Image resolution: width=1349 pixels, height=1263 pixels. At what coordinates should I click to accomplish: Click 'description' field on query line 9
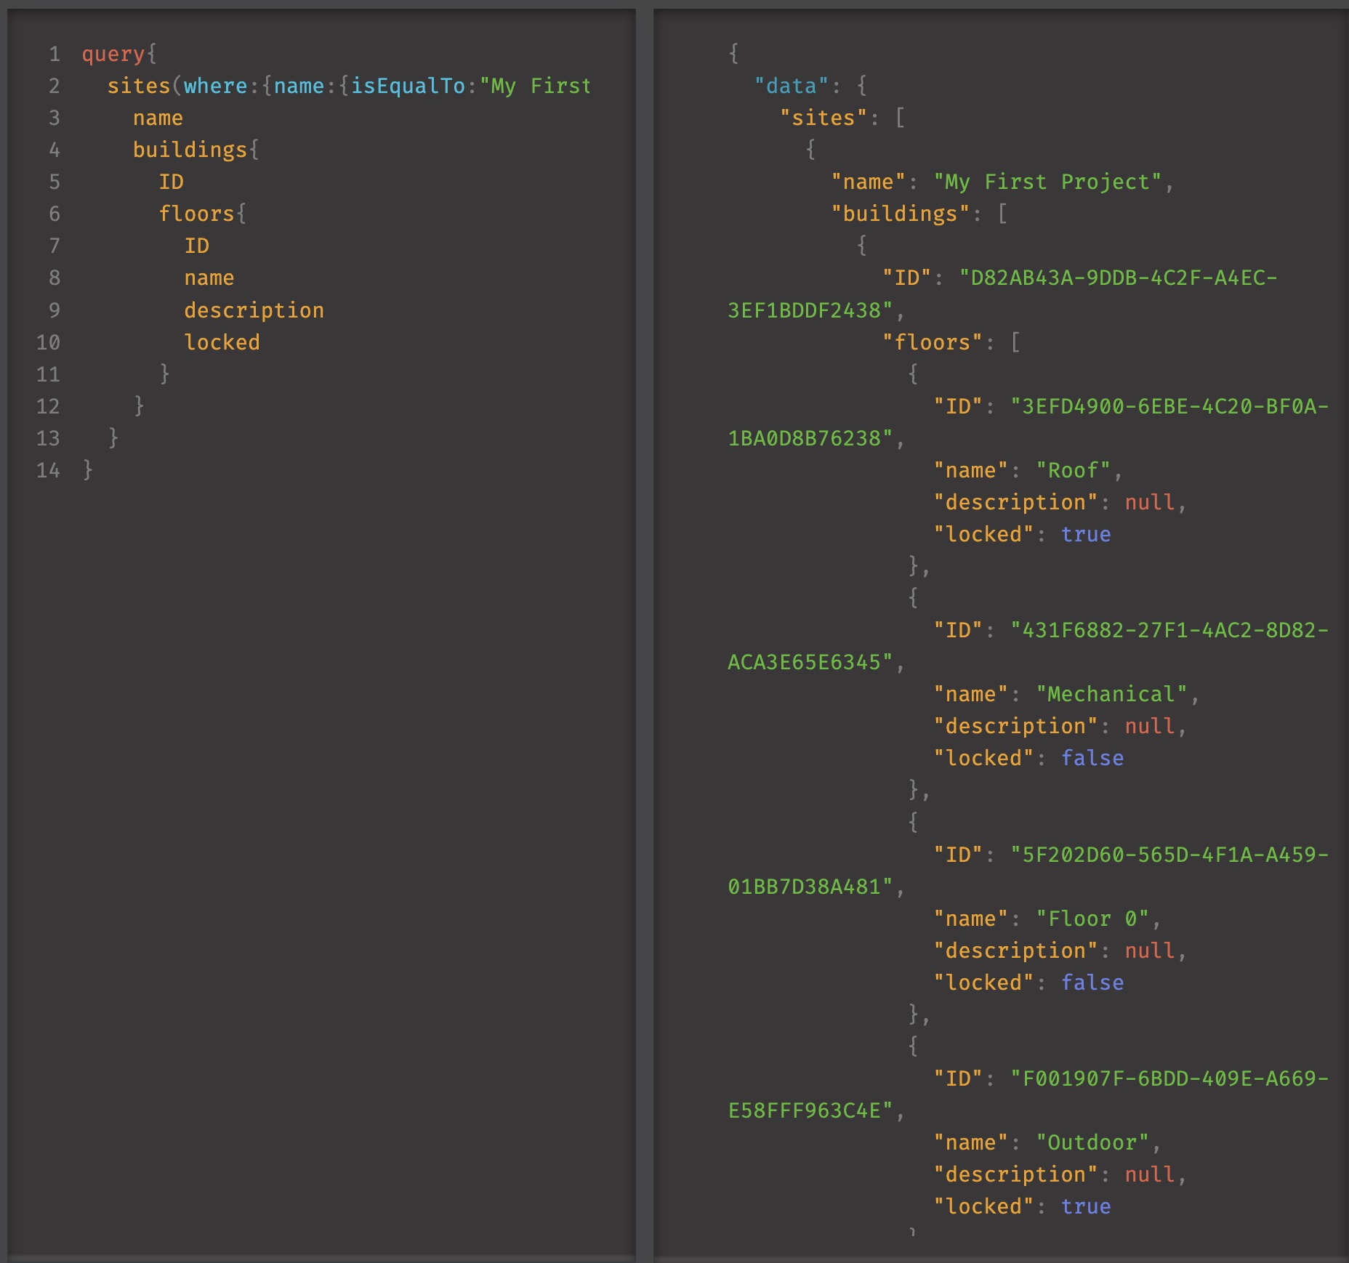[x=254, y=310]
